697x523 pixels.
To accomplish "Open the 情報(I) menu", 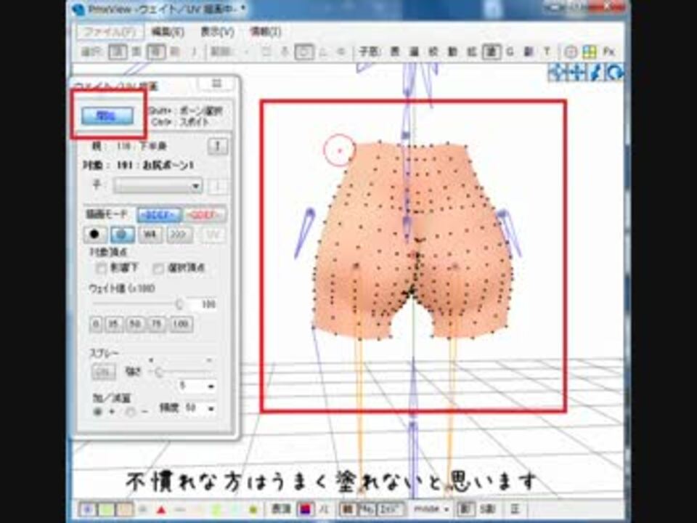I will click(266, 31).
